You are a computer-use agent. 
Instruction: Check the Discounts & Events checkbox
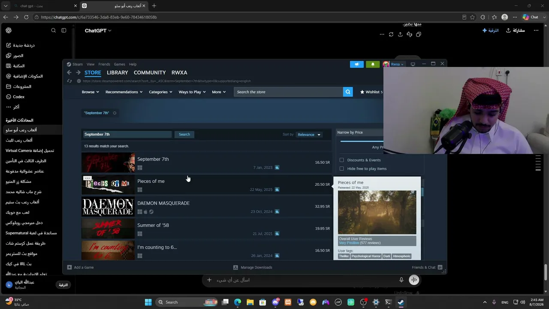[x=342, y=160]
